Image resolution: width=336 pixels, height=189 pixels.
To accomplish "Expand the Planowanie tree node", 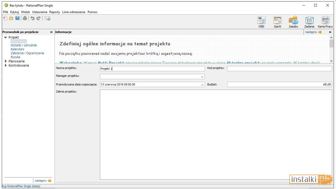I will point(6,61).
